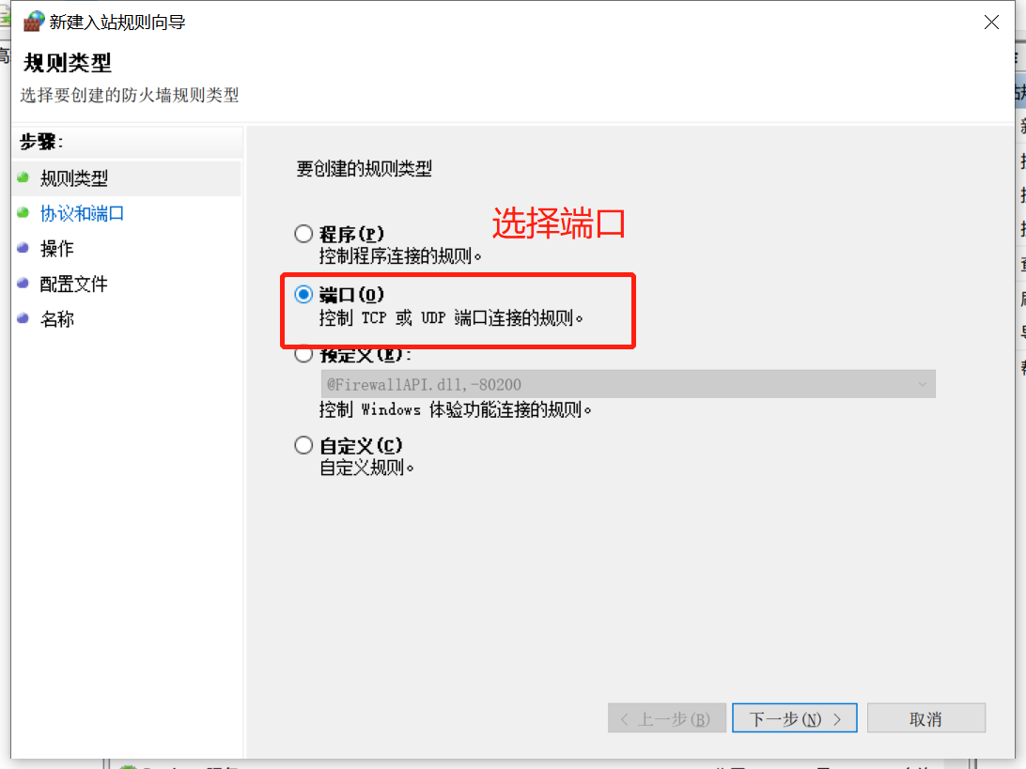Select the 端口(O) radio button

[x=303, y=294]
